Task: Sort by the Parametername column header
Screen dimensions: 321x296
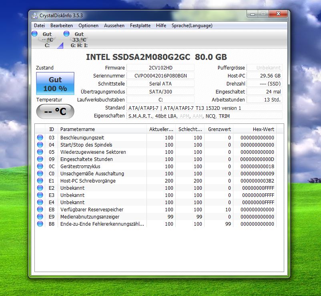Action: point(102,129)
